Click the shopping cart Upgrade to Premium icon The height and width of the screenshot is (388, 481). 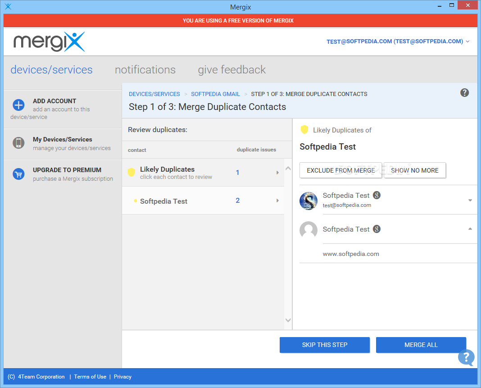coord(18,174)
